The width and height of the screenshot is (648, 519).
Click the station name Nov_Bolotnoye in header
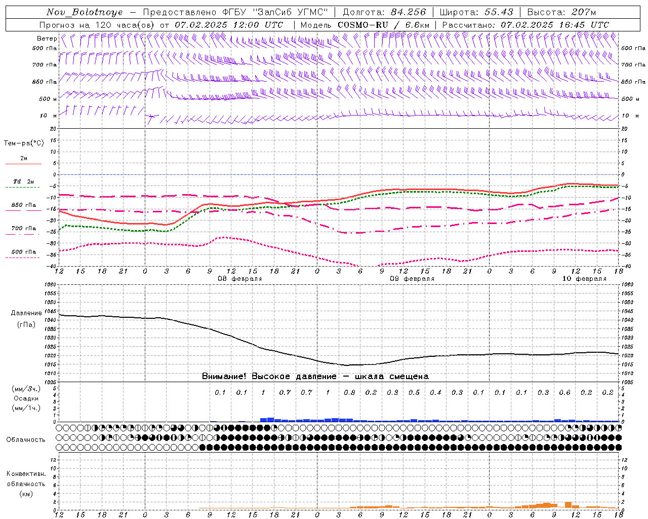click(85, 12)
